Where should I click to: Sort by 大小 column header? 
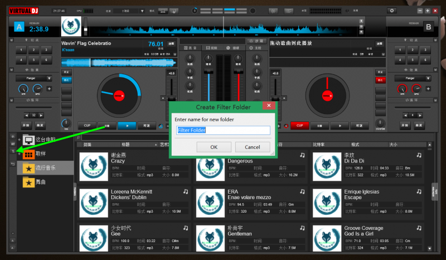[x=393, y=145]
